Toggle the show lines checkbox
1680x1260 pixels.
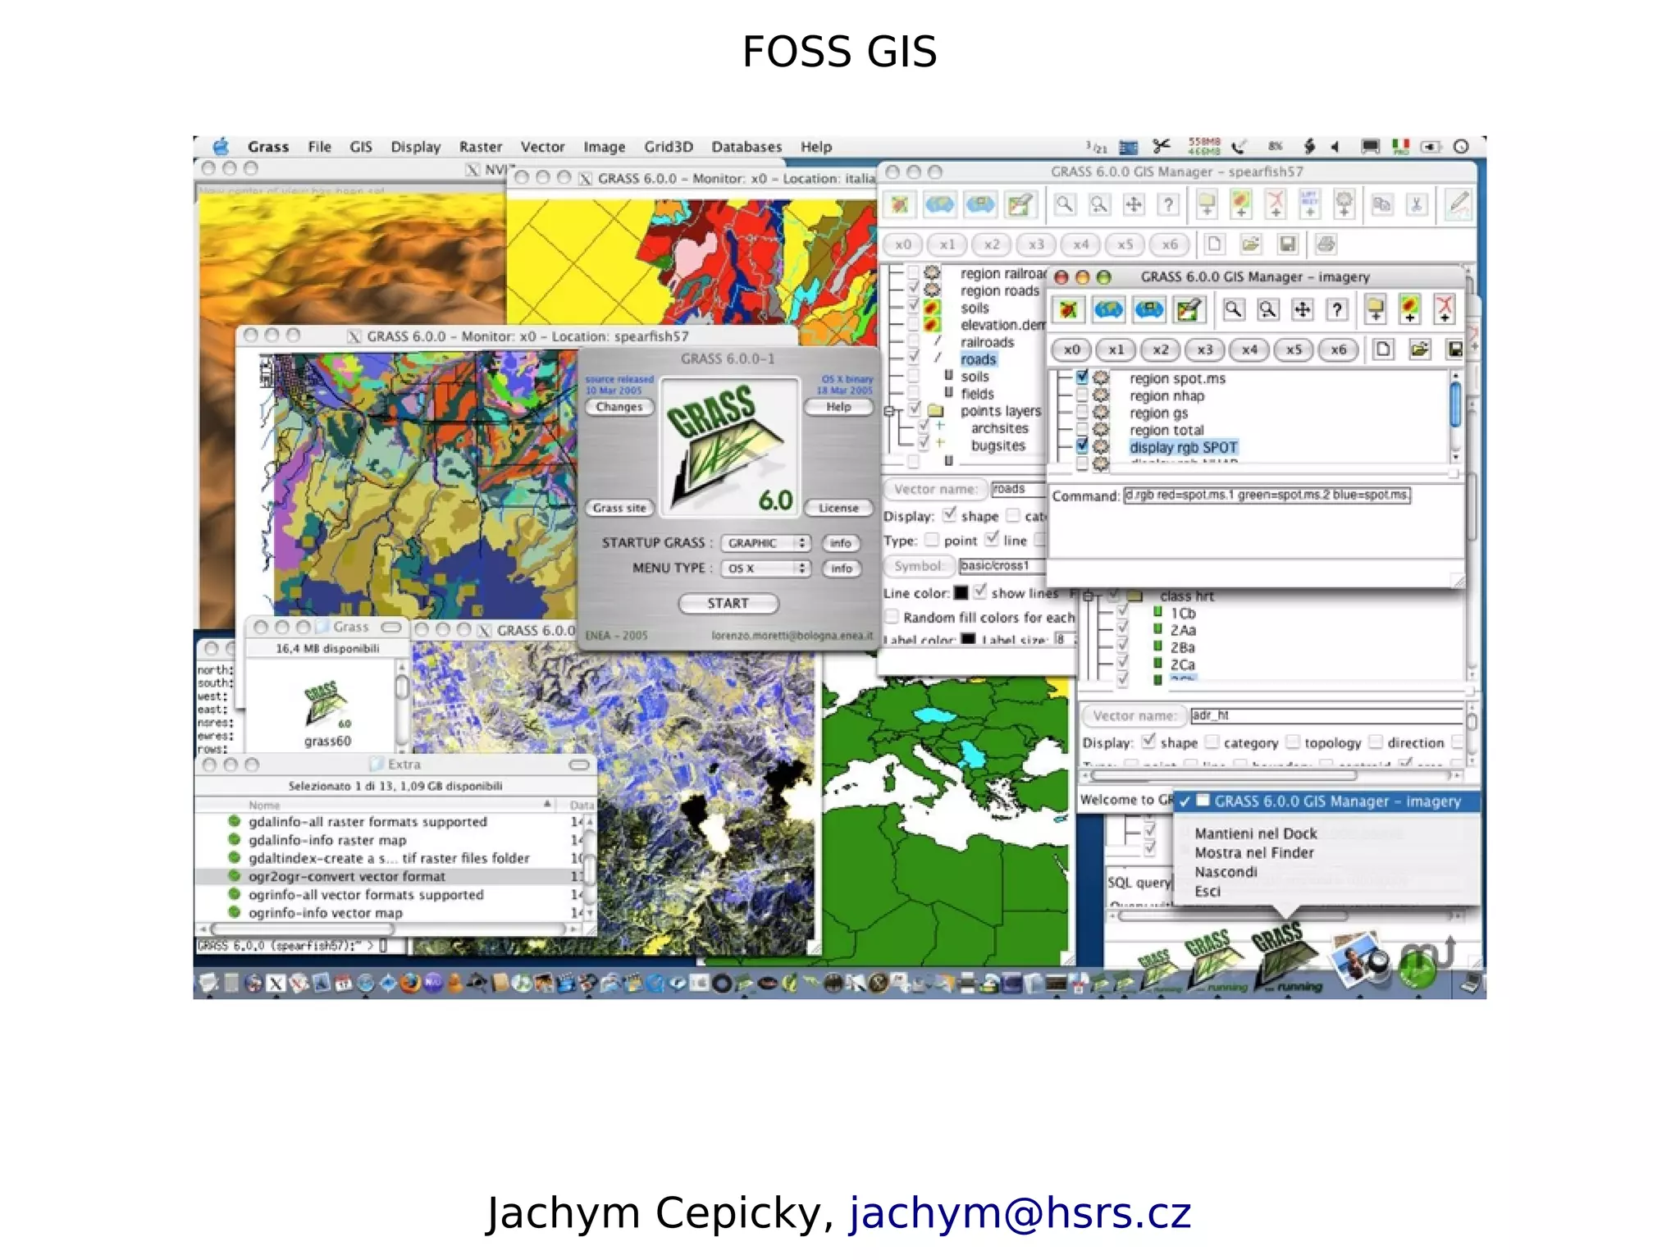pos(979,591)
